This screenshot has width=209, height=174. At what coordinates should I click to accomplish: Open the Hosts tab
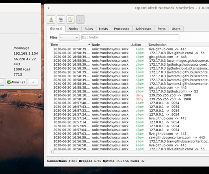pyautogui.click(x=103, y=29)
